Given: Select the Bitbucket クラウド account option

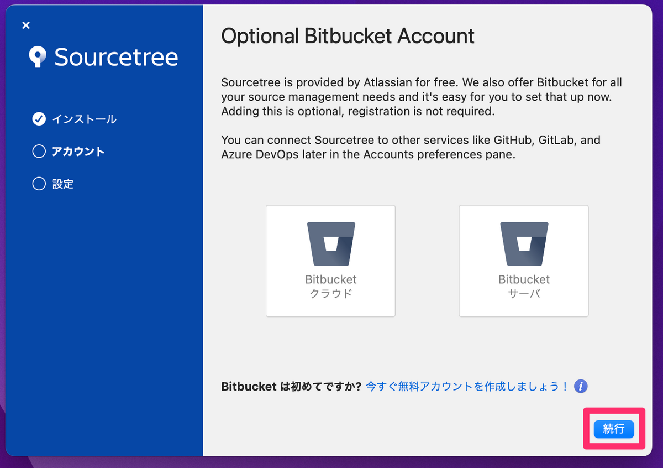Looking at the screenshot, I should point(330,261).
